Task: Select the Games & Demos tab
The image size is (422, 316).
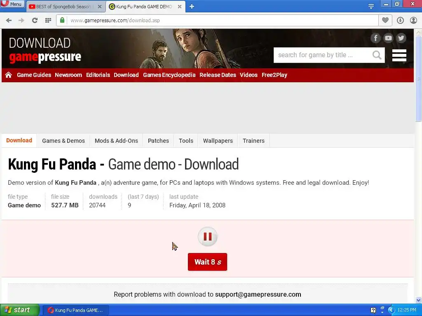Action: (x=63, y=141)
